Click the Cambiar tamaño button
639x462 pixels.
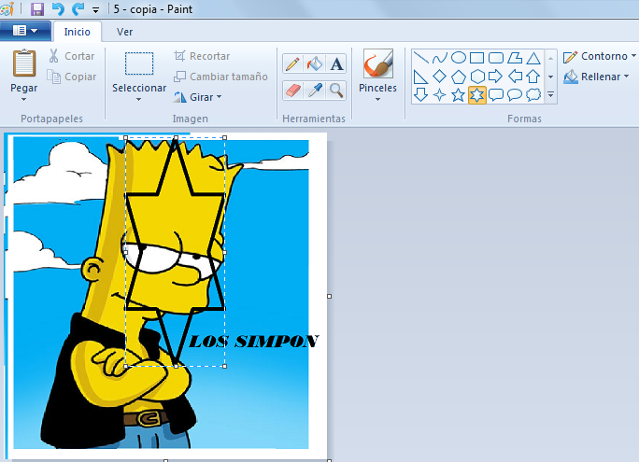tap(220, 77)
